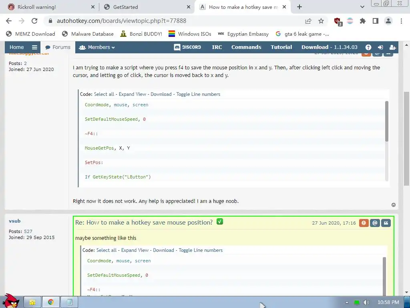The image size is (410, 308).
Task: Expand the Members dropdown menu
Action: (x=97, y=47)
